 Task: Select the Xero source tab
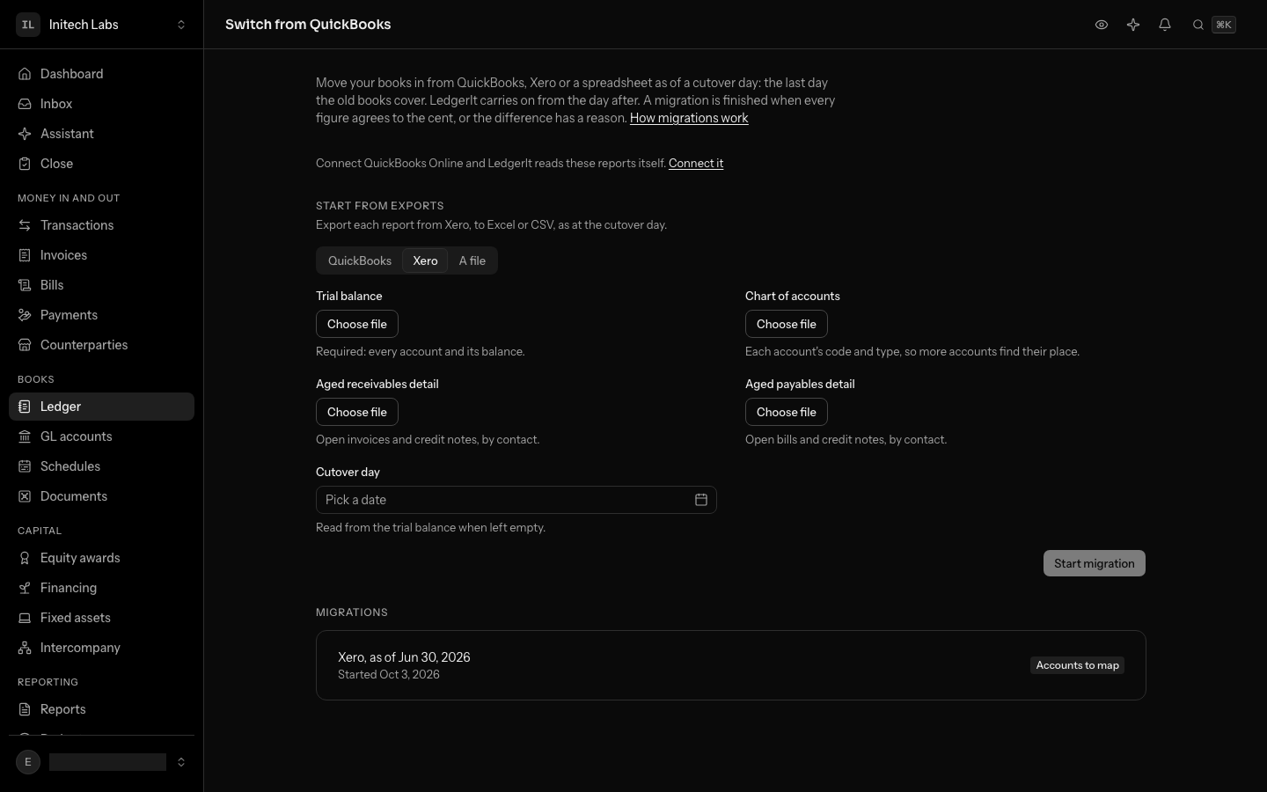(x=425, y=260)
